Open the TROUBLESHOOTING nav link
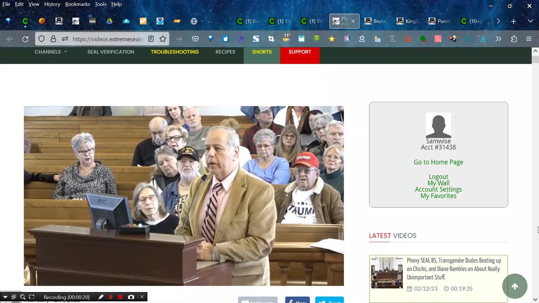This screenshot has width=539, height=303. (x=175, y=52)
